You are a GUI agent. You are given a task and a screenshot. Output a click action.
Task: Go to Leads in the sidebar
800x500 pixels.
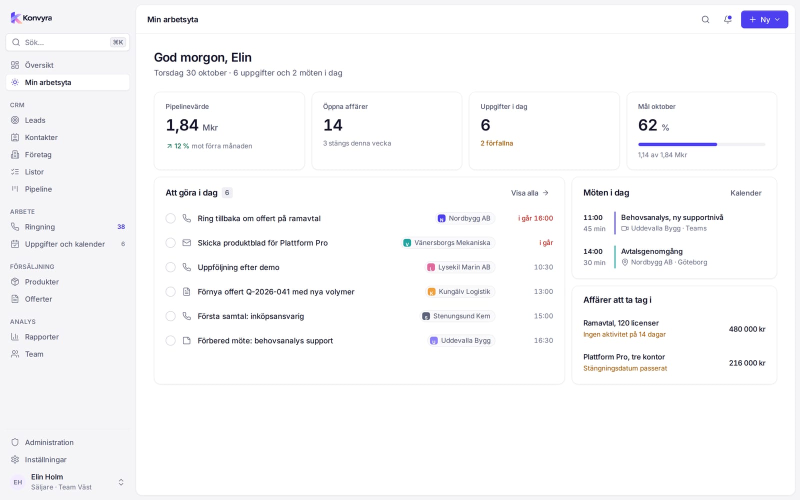(68, 120)
